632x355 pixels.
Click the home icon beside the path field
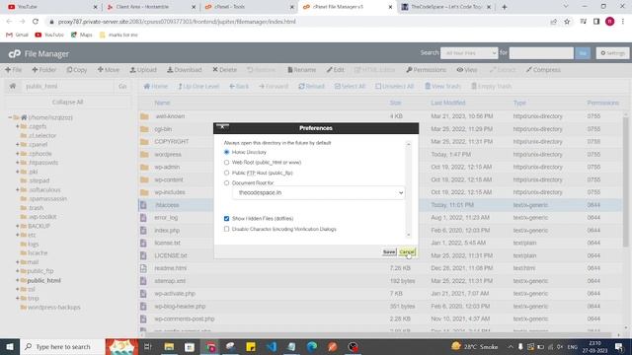pyautogui.click(x=13, y=86)
